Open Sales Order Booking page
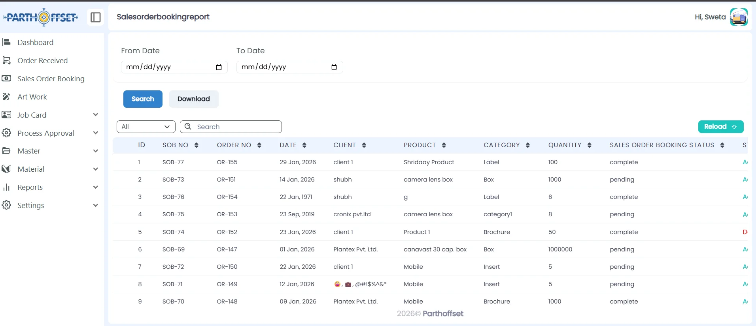 click(51, 79)
